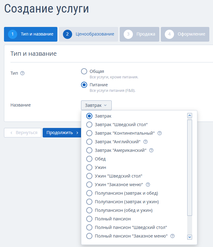Click help icon beside Завтрак "Английский"

click(145, 142)
